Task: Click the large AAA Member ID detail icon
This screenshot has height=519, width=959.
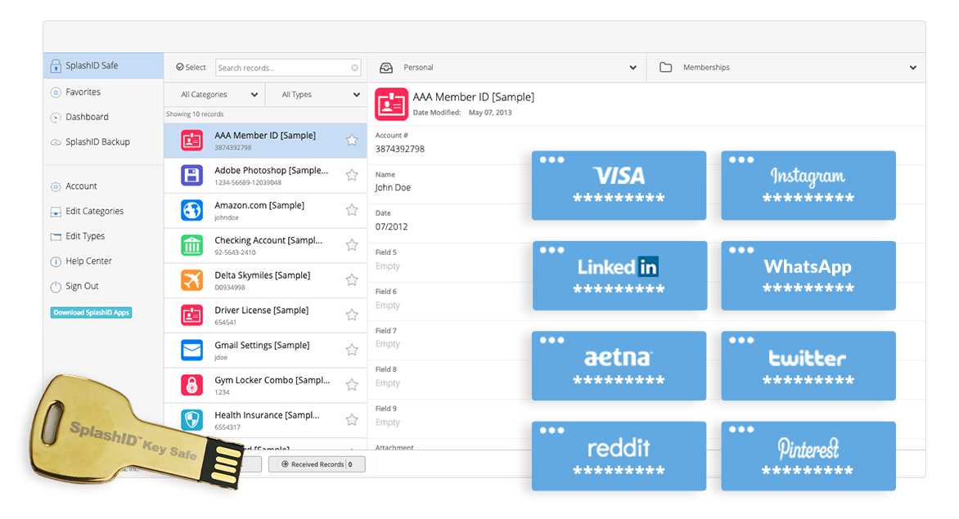Action: (391, 105)
